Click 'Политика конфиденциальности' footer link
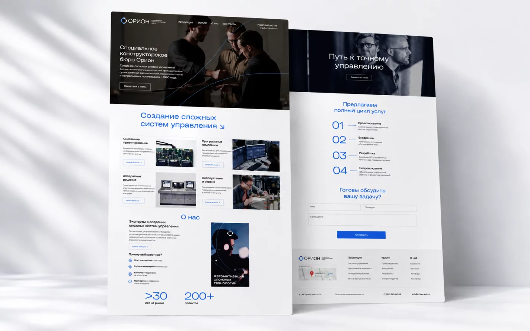Image resolution: width=530 pixels, height=331 pixels. (349, 294)
